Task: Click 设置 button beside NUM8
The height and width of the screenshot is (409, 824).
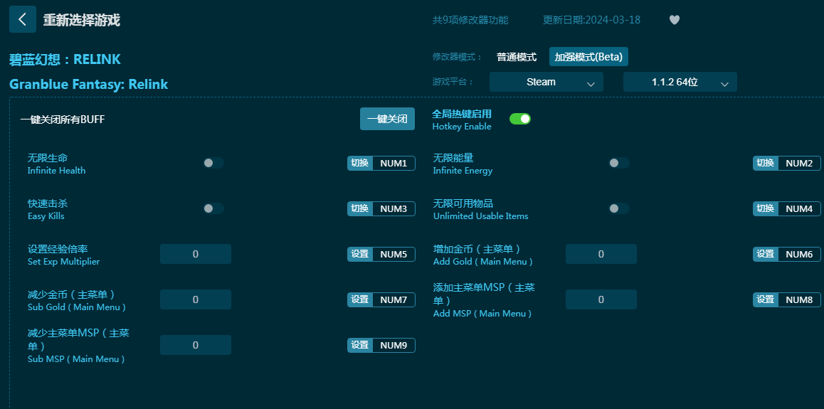Action: [766, 299]
